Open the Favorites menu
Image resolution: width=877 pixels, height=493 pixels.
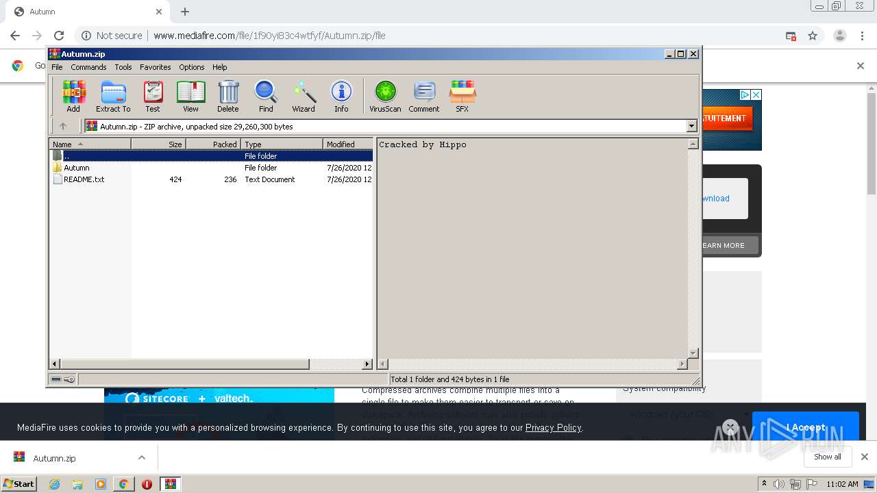tap(156, 67)
